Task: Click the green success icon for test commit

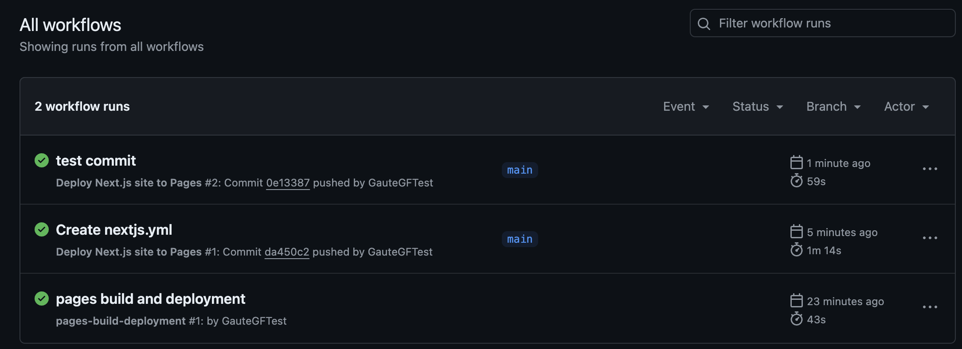Action: [42, 160]
